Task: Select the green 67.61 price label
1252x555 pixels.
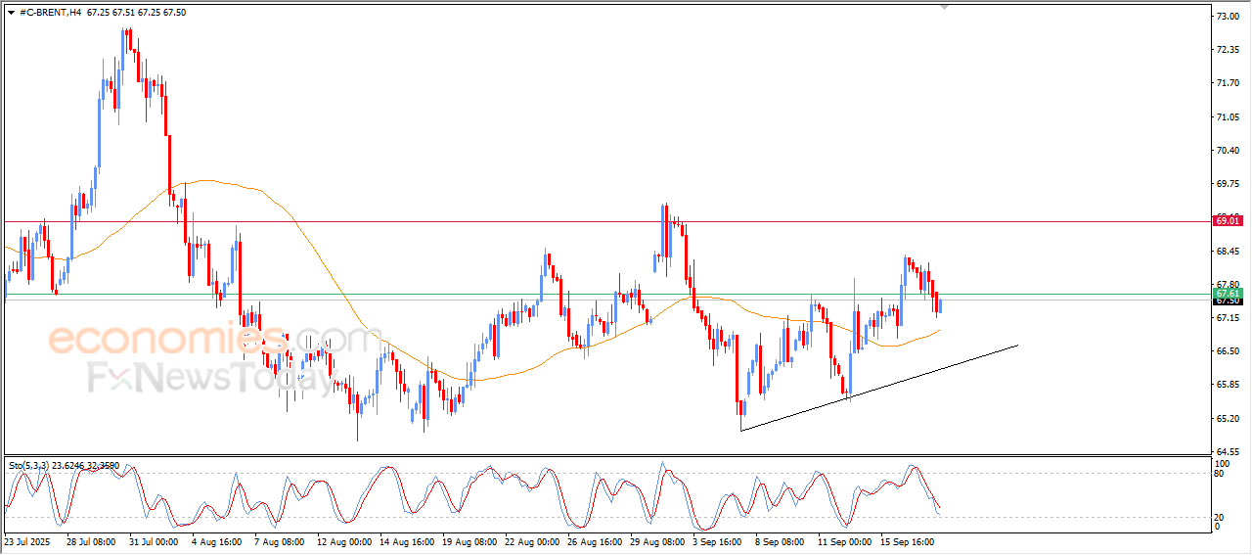Action: (x=1228, y=294)
